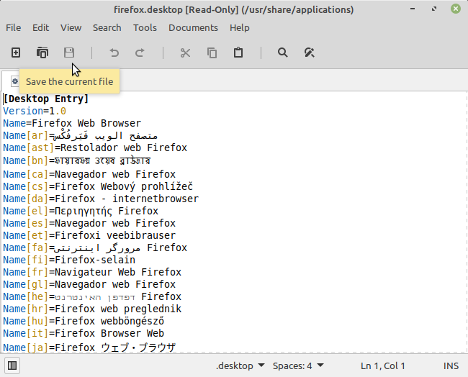Open the .desktop language dropdown
This screenshot has height=377, width=468.
[240, 365]
